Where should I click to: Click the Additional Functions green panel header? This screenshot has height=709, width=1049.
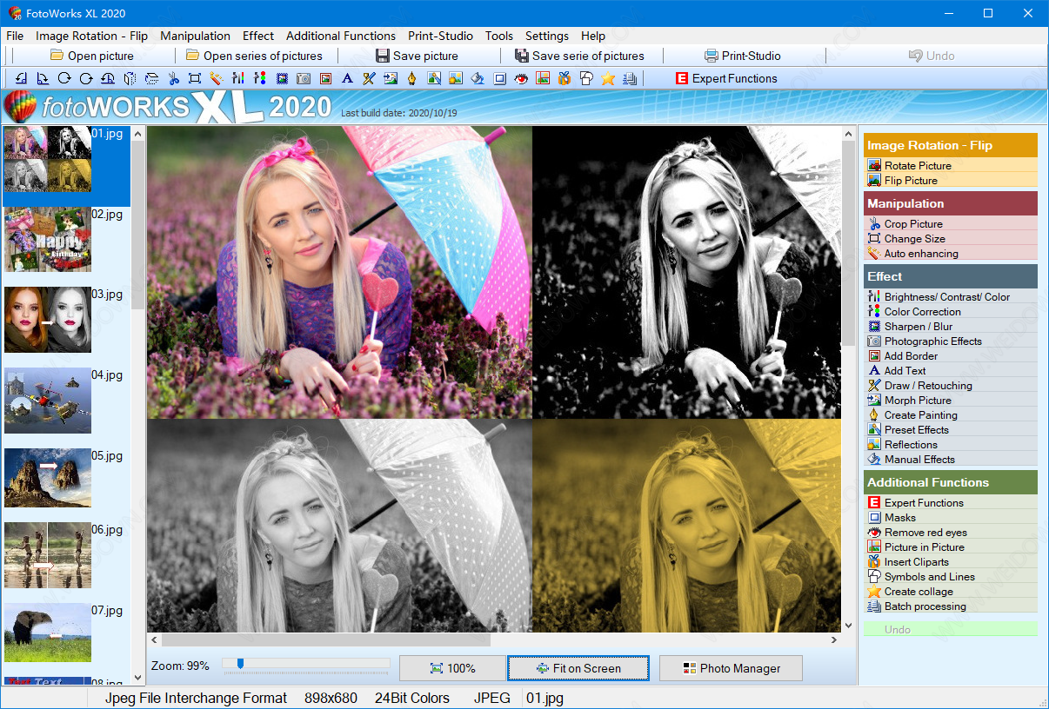(x=951, y=482)
